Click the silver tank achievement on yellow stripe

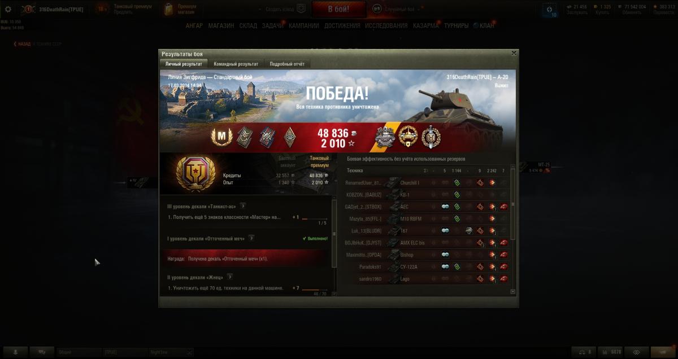(x=387, y=137)
